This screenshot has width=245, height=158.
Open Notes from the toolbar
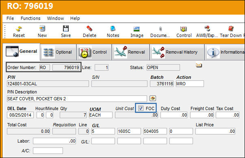point(113,28)
